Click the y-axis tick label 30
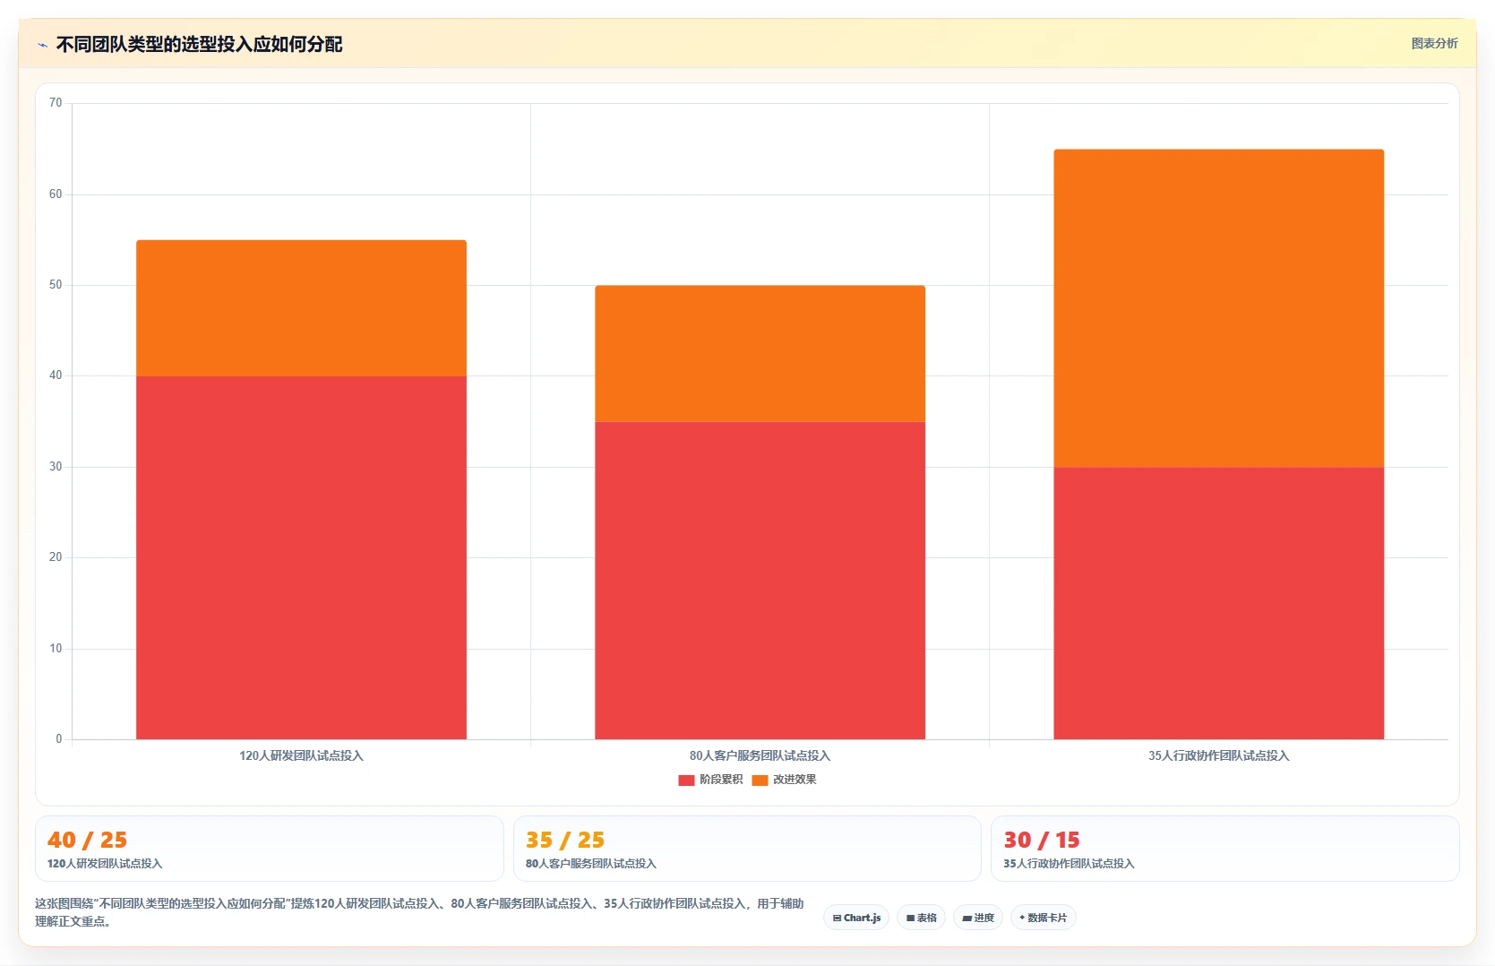This screenshot has width=1495, height=966. (x=56, y=467)
